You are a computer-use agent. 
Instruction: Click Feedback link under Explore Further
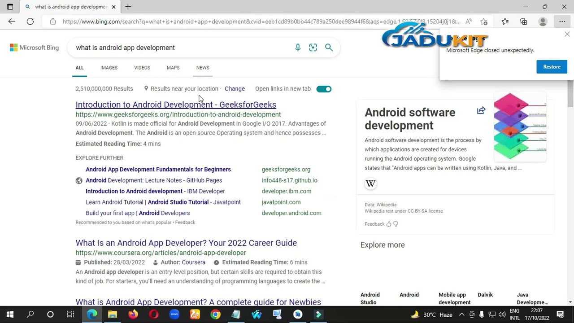(x=185, y=223)
